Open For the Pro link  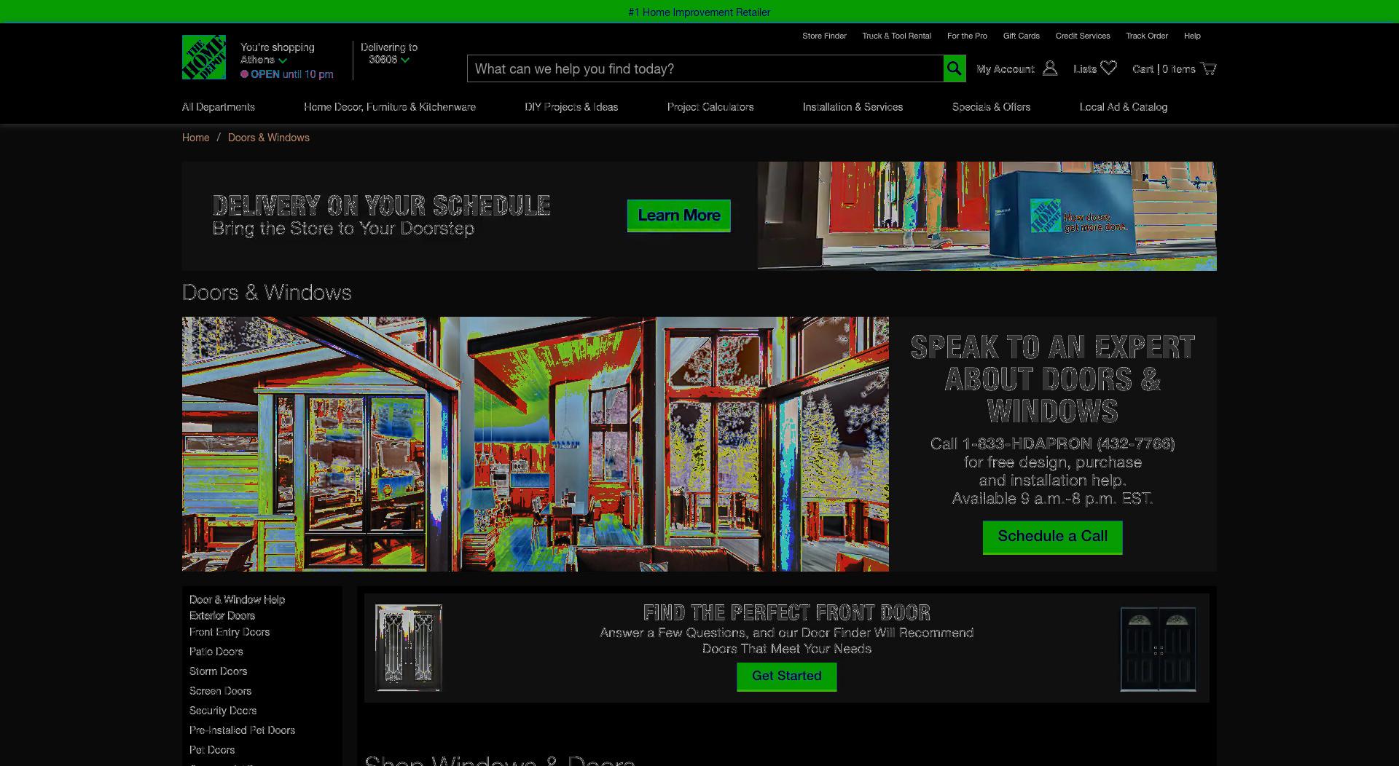[x=967, y=36]
